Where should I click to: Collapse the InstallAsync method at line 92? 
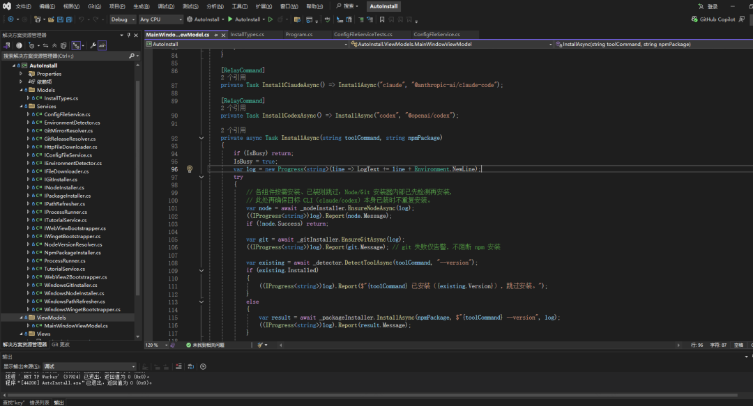tap(201, 138)
